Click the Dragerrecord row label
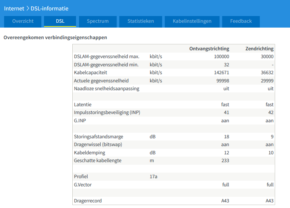The width and height of the screenshot is (290, 208). pos(88,201)
